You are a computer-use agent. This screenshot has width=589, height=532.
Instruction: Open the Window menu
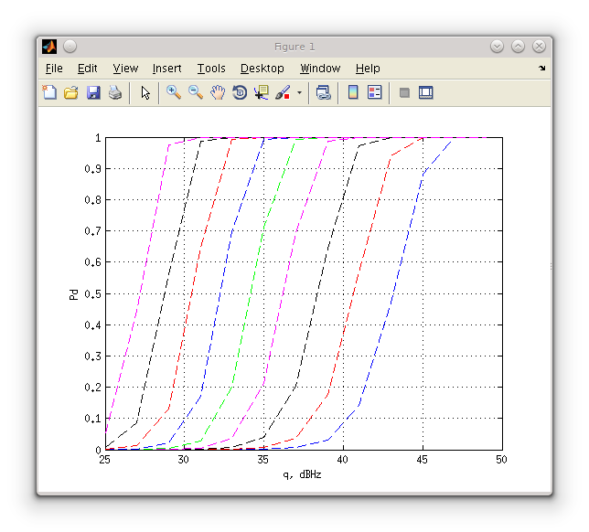[x=320, y=69]
